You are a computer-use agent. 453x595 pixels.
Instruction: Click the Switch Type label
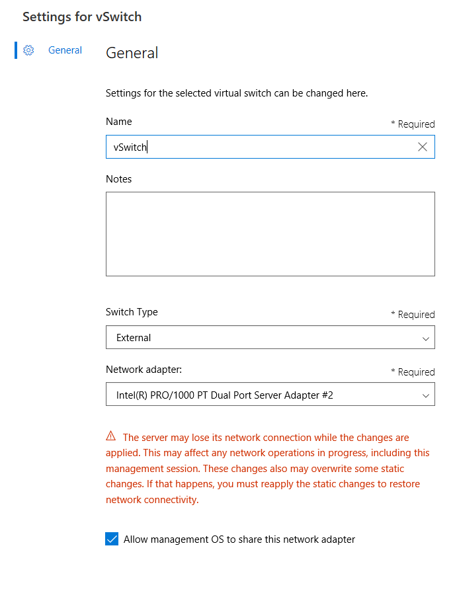[132, 312]
